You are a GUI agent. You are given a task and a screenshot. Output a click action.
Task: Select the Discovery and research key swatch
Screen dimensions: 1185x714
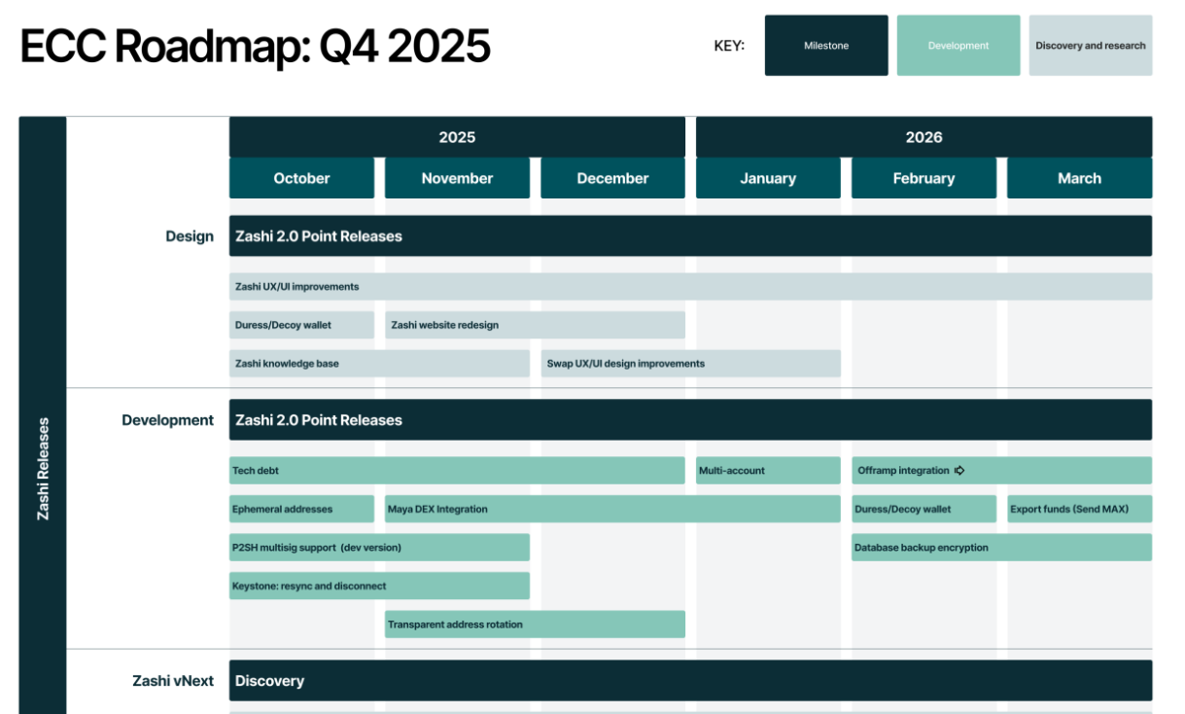(x=1091, y=46)
